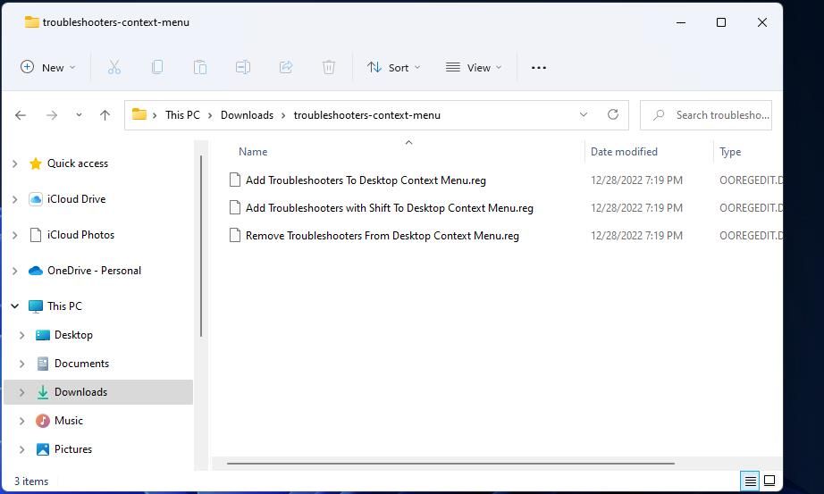824x494 pixels.
Task: Select 'Add Troubleshooters with Shift To Desktop Context Menu.reg'
Action: pyautogui.click(x=390, y=208)
